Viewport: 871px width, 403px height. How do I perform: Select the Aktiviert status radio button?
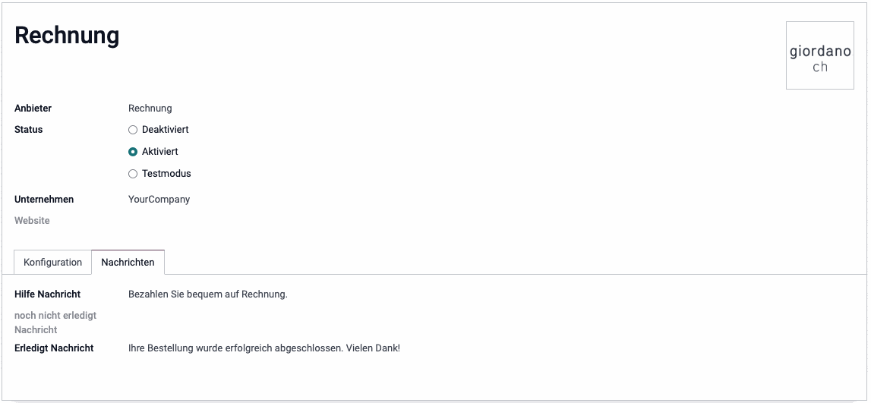(x=133, y=152)
